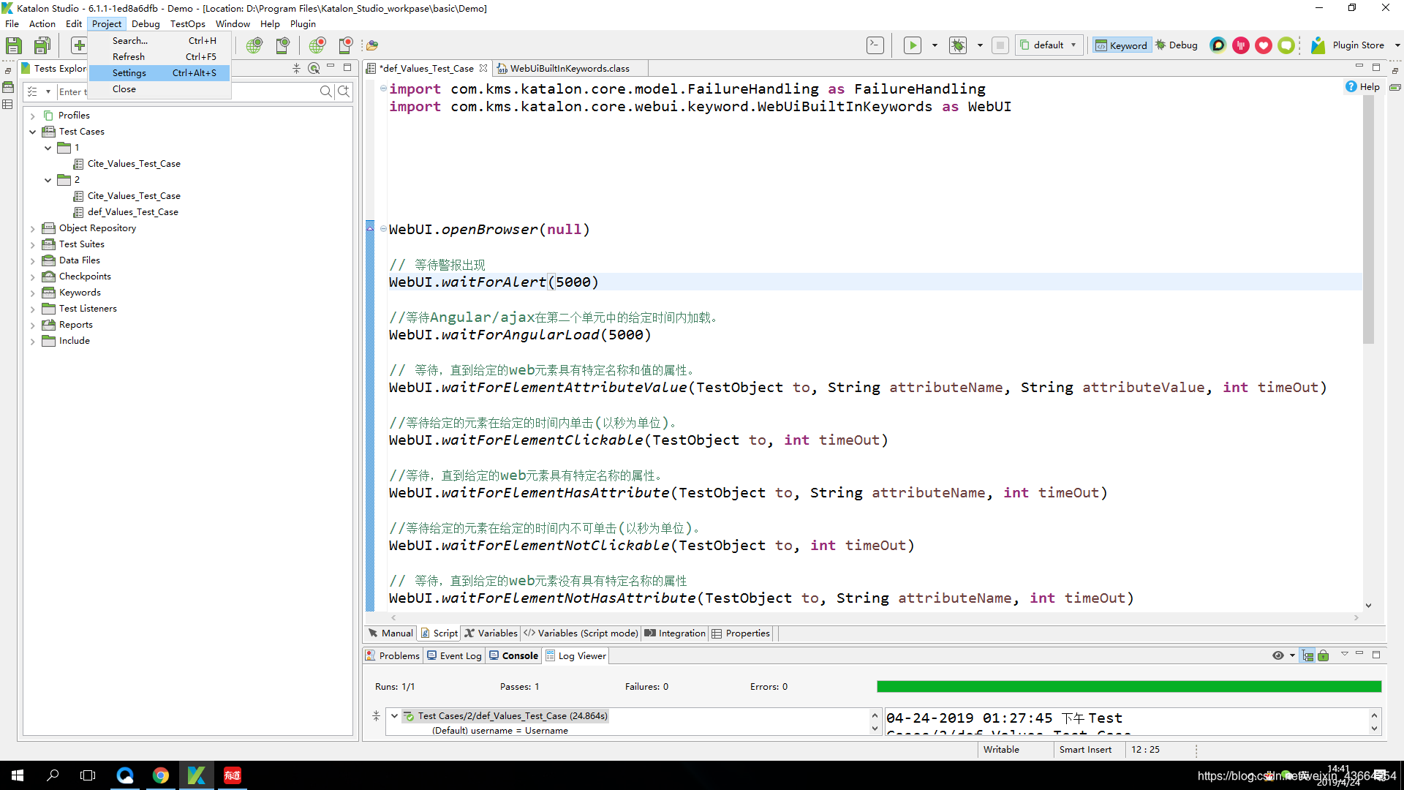
Task: Open the Window menu
Action: coord(233,24)
